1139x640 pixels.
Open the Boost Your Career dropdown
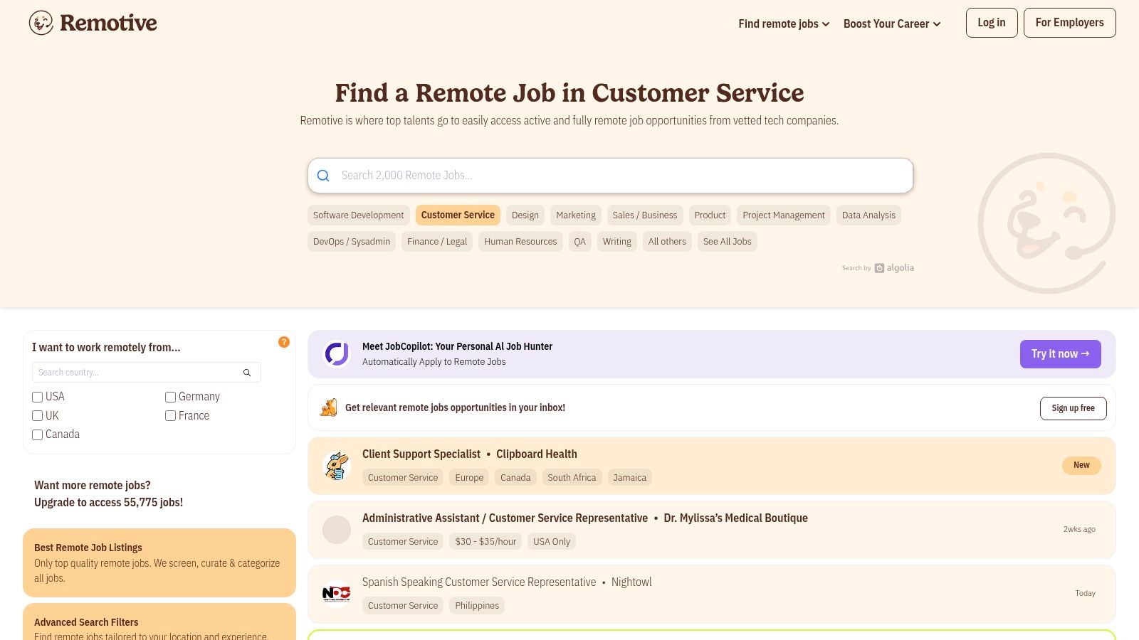tap(892, 23)
